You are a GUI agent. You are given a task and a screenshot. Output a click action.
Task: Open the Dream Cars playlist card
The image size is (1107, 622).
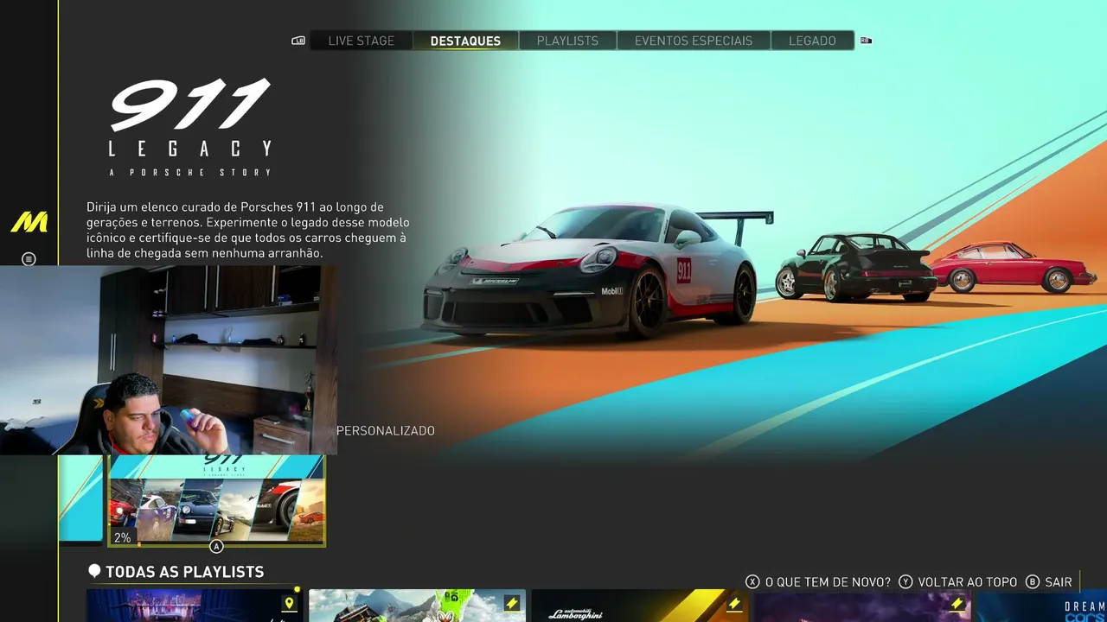click(1041, 606)
